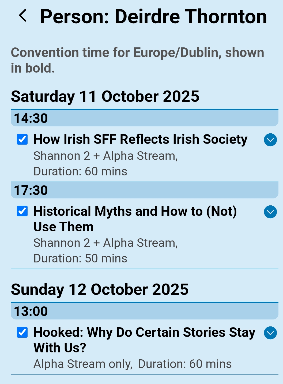Screen dimensions: 283x384
Task: Select the 17:30 time slot header
Action: [x=144, y=190]
